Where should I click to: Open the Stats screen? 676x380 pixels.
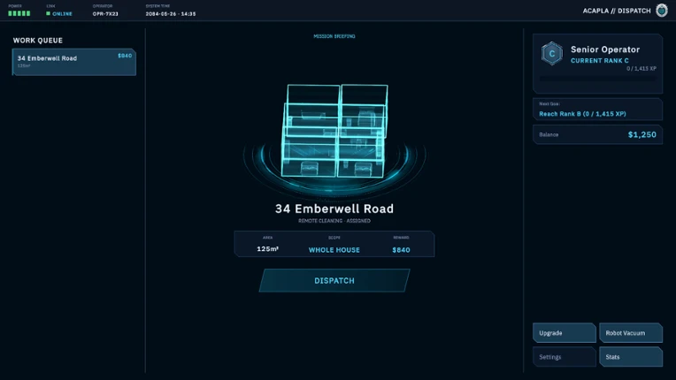[x=631, y=357]
